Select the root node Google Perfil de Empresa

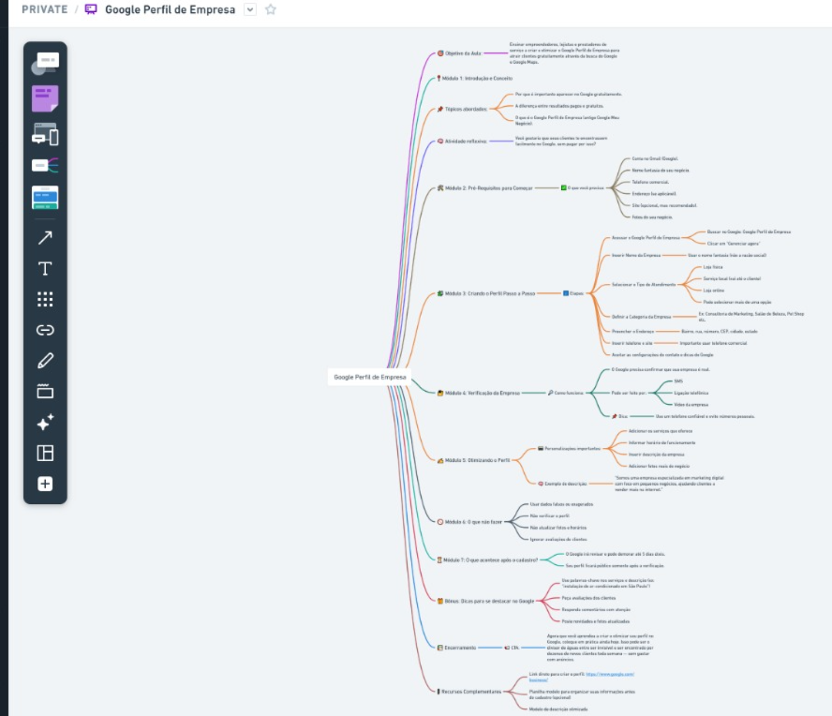[370, 378]
